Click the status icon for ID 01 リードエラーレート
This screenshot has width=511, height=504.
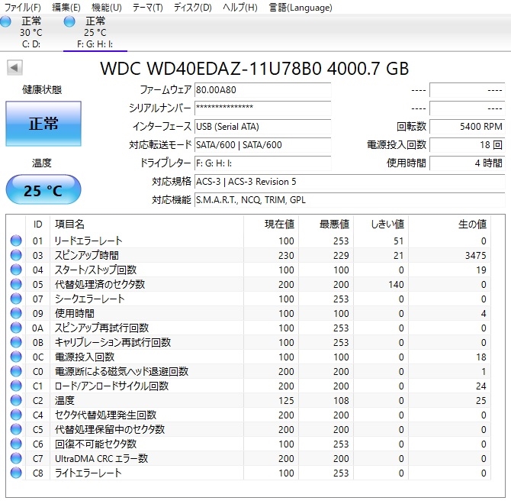pos(16,241)
